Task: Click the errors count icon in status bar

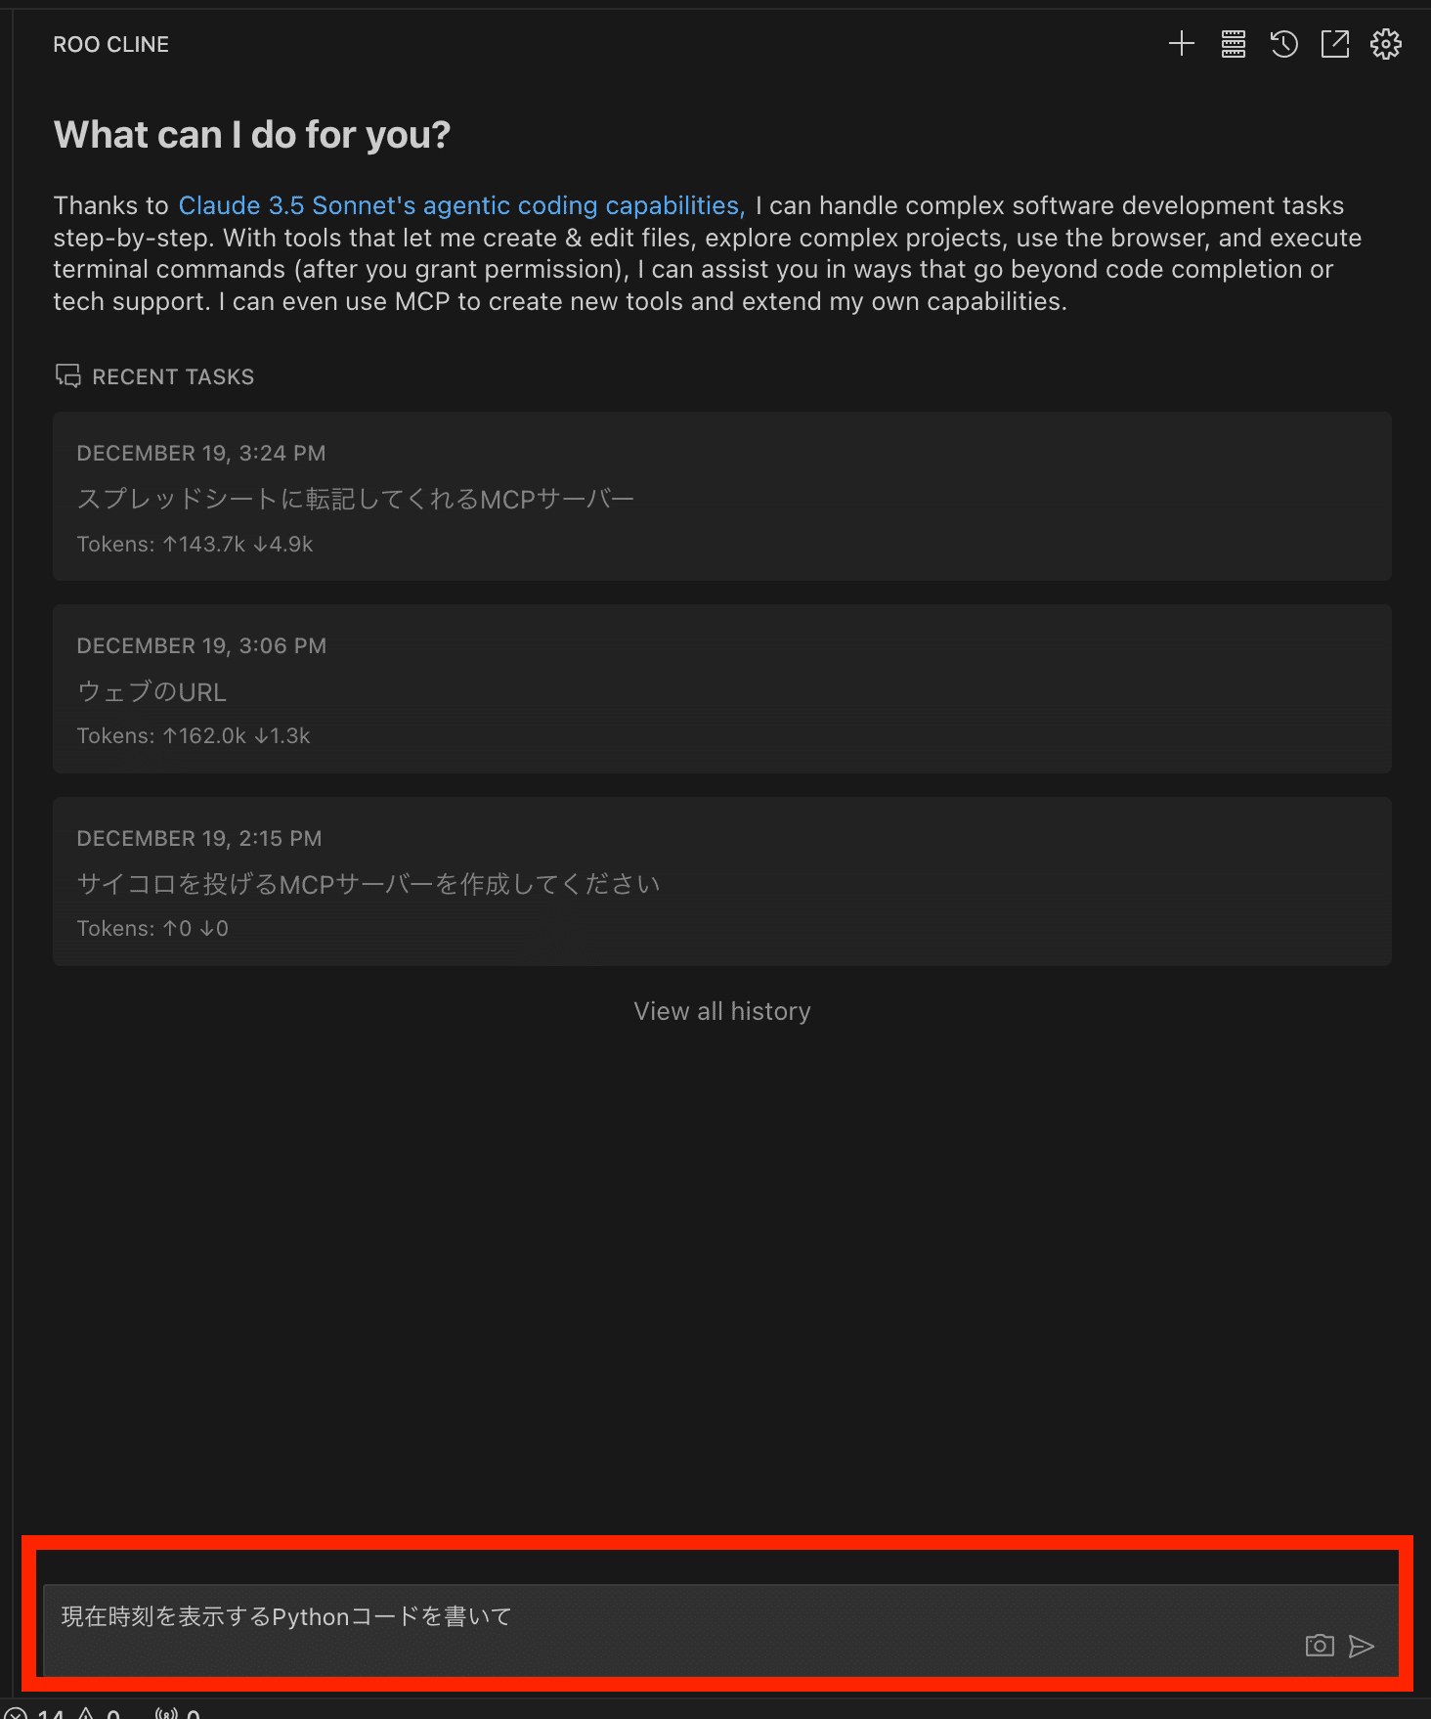Action: (16, 1713)
